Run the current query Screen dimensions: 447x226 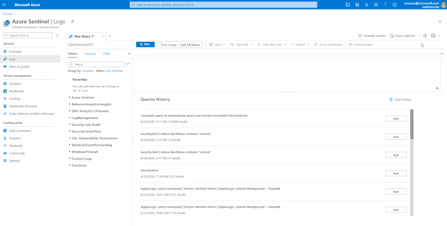coord(145,44)
